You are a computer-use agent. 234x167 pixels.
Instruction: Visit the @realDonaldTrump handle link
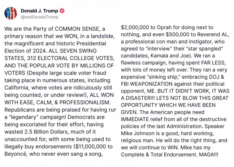[39, 17]
